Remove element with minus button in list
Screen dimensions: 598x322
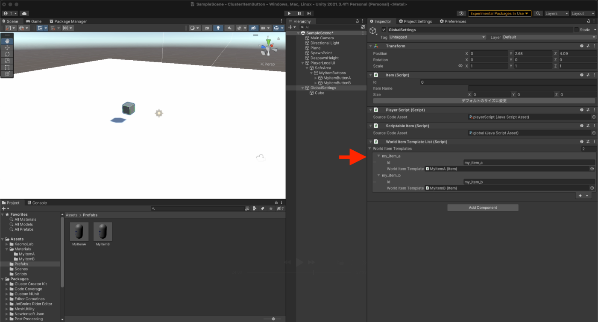[587, 196]
